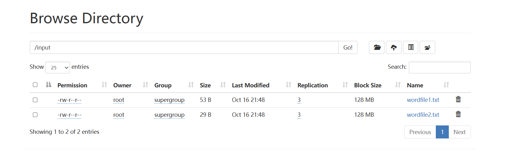This screenshot has width=507, height=153.
Task: Click the create directory folder icon
Action: 377,47
